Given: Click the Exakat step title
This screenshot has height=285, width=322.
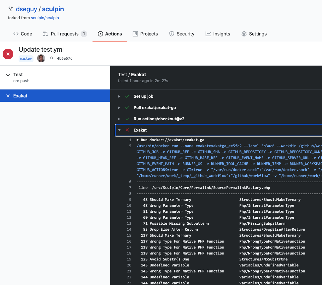Looking at the screenshot, I should (x=140, y=130).
